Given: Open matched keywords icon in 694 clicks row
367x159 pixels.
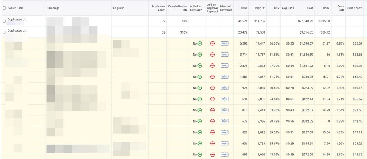Looking at the screenshot, I should point(225,99).
